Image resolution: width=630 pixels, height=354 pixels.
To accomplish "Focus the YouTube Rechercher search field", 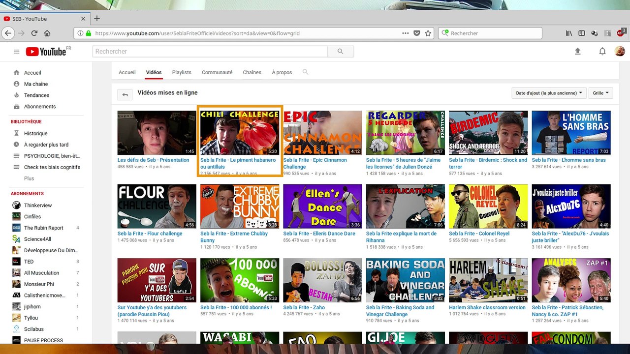I will click(x=210, y=51).
